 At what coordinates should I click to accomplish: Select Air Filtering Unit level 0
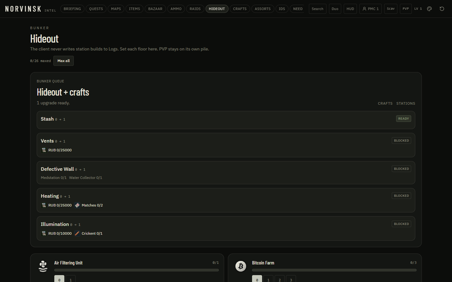click(59, 279)
